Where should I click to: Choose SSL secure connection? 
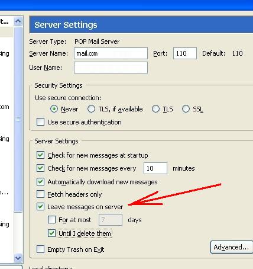(186, 109)
